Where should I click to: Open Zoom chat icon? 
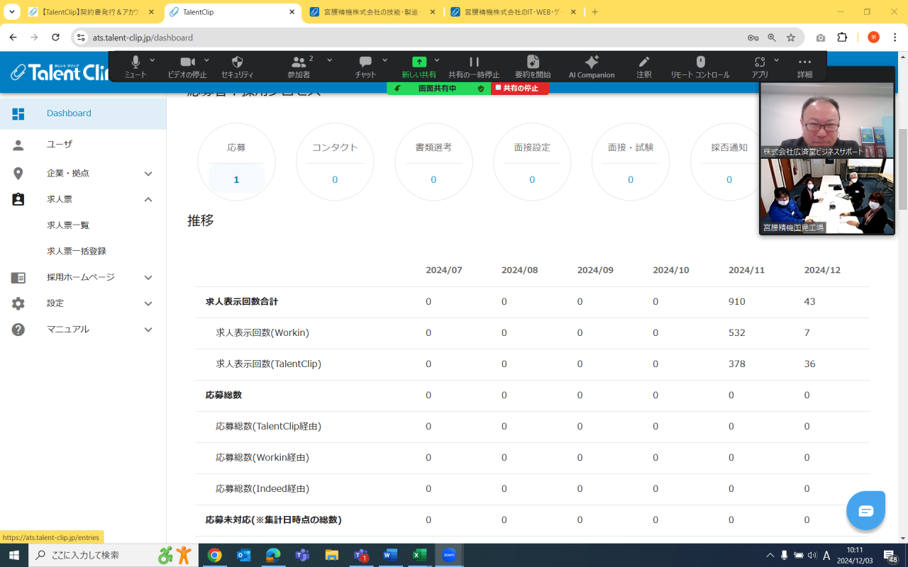365,63
